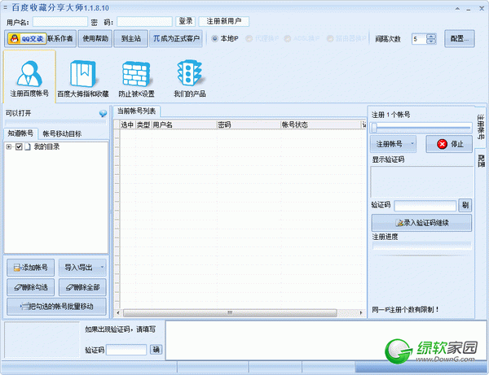The image size is (489, 375).
Task: Click 成为正式客户 toolbar button
Action: click(x=176, y=38)
